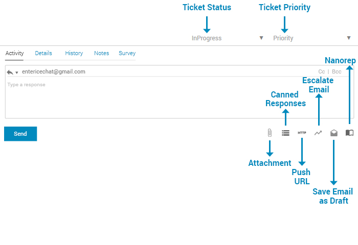The image size is (358, 245).
Task: View the Survey tab
Action: click(x=127, y=53)
